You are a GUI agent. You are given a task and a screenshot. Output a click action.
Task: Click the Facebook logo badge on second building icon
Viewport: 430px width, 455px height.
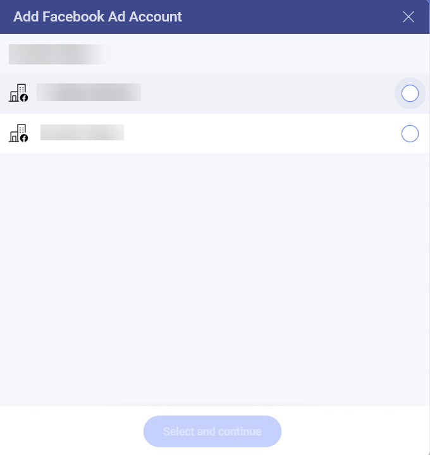(x=24, y=138)
